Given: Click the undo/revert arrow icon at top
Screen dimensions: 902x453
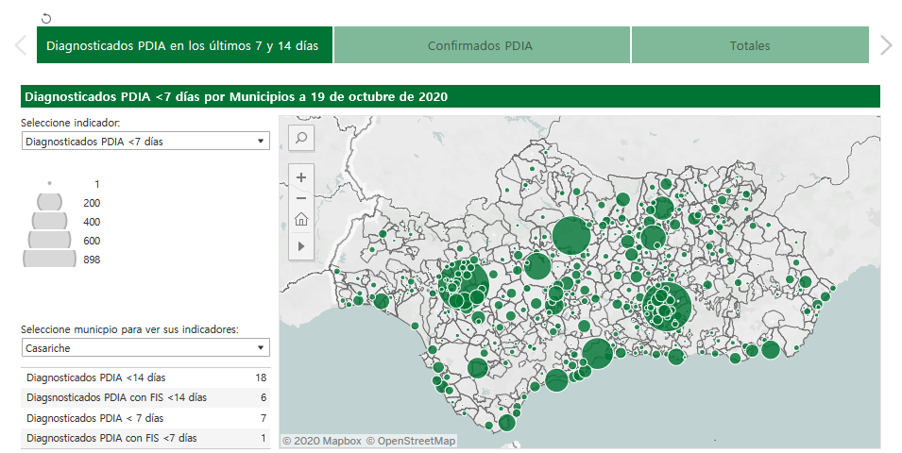Looking at the screenshot, I should (x=46, y=19).
